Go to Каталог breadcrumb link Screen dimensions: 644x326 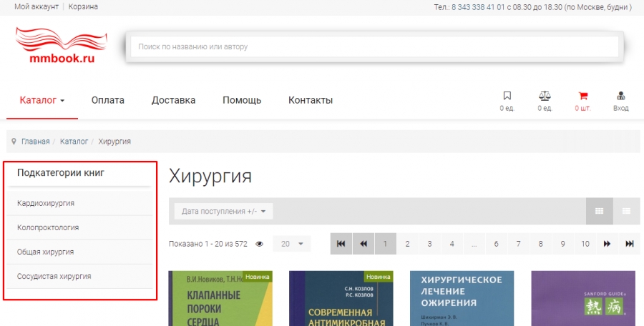[74, 142]
